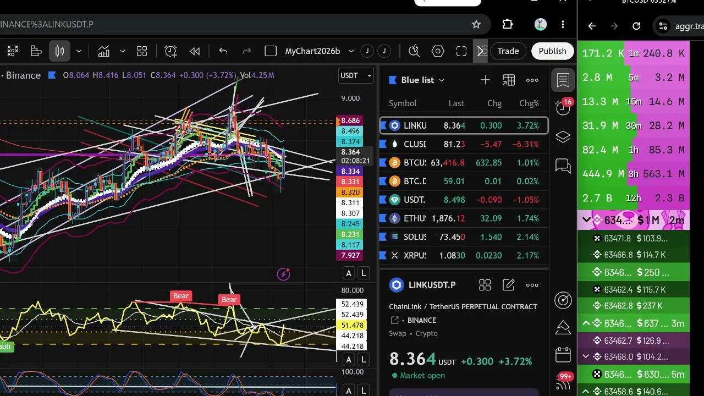Open quick search lightning magnifier
This screenshot has height=396, width=704.
click(x=414, y=51)
